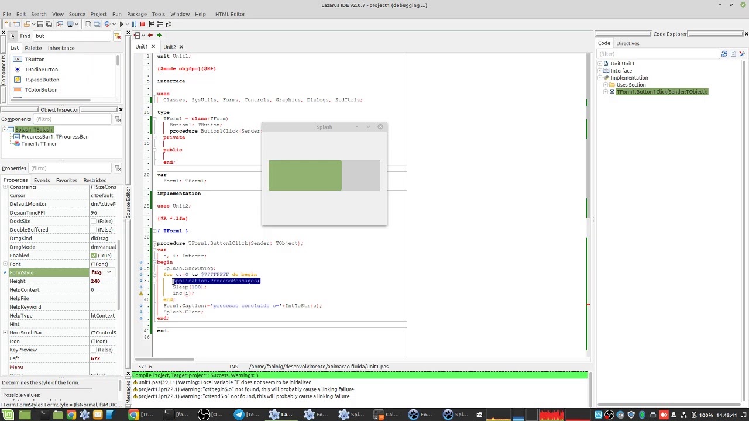The height and width of the screenshot is (421, 749).
Task: Close the Unit2 editor tab
Action: [x=181, y=47]
